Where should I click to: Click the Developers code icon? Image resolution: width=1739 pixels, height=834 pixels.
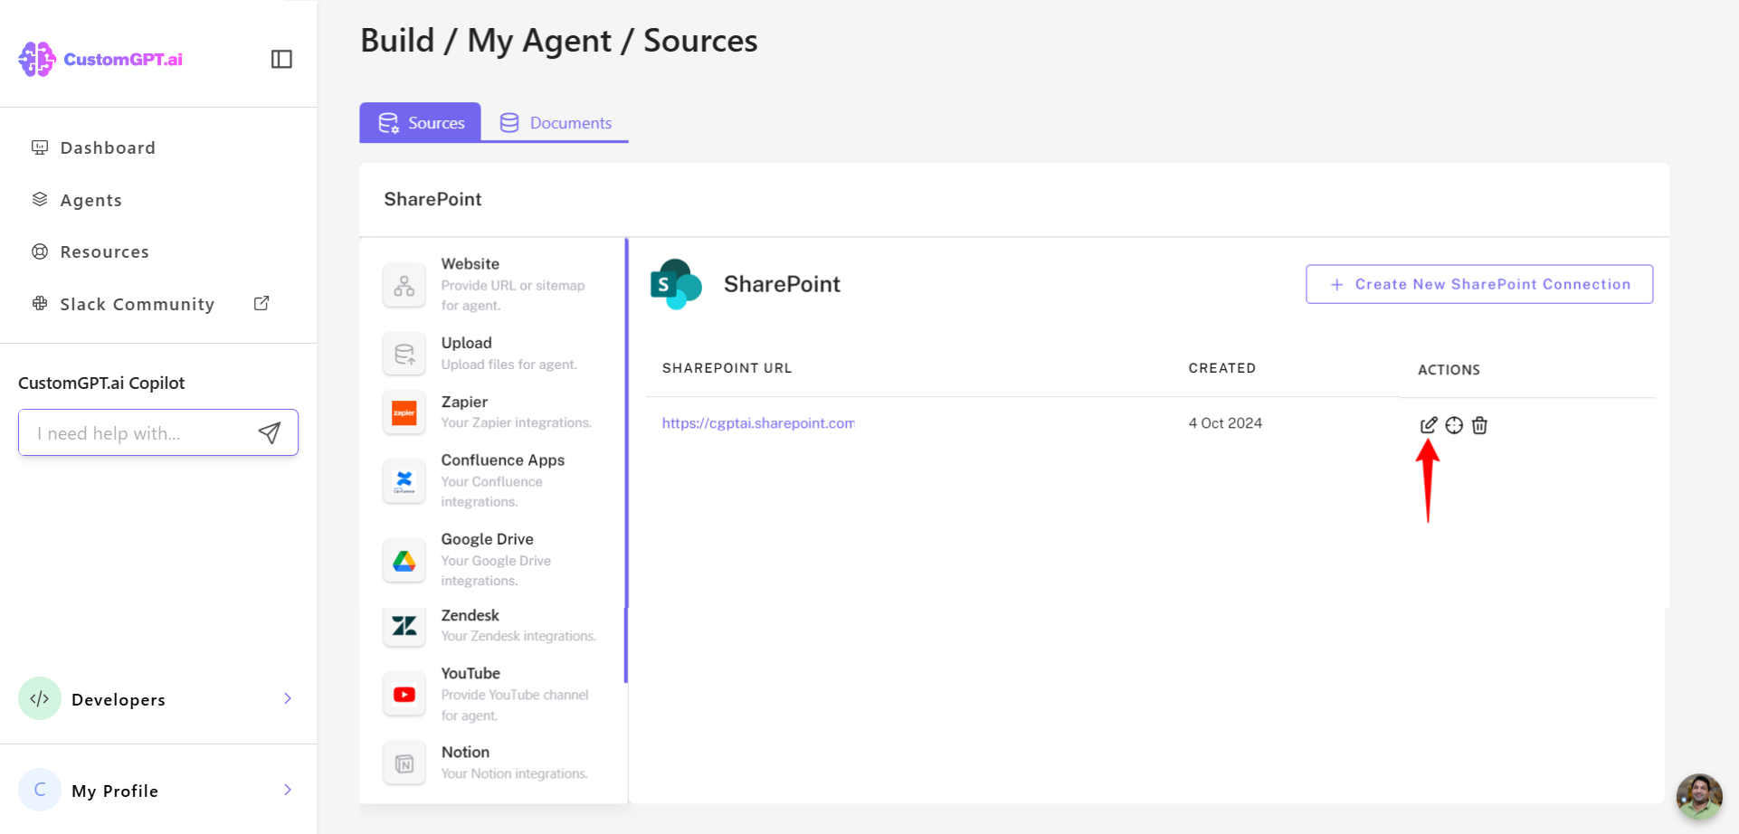point(40,698)
